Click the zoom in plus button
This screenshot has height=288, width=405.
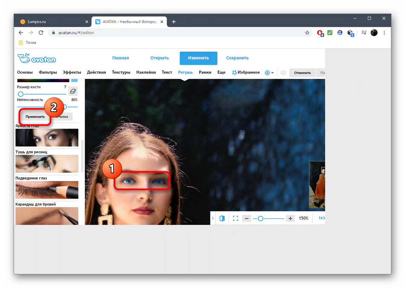[x=290, y=218]
